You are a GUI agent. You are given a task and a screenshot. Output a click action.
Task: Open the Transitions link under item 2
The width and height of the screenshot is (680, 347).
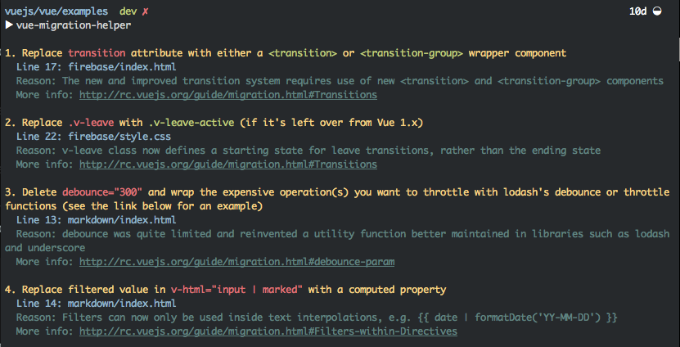coord(228,164)
